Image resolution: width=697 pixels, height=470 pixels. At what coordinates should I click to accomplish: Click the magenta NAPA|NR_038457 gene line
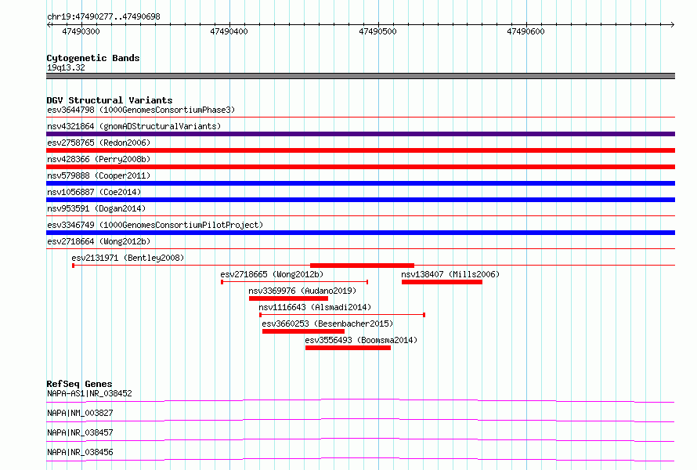click(360, 439)
